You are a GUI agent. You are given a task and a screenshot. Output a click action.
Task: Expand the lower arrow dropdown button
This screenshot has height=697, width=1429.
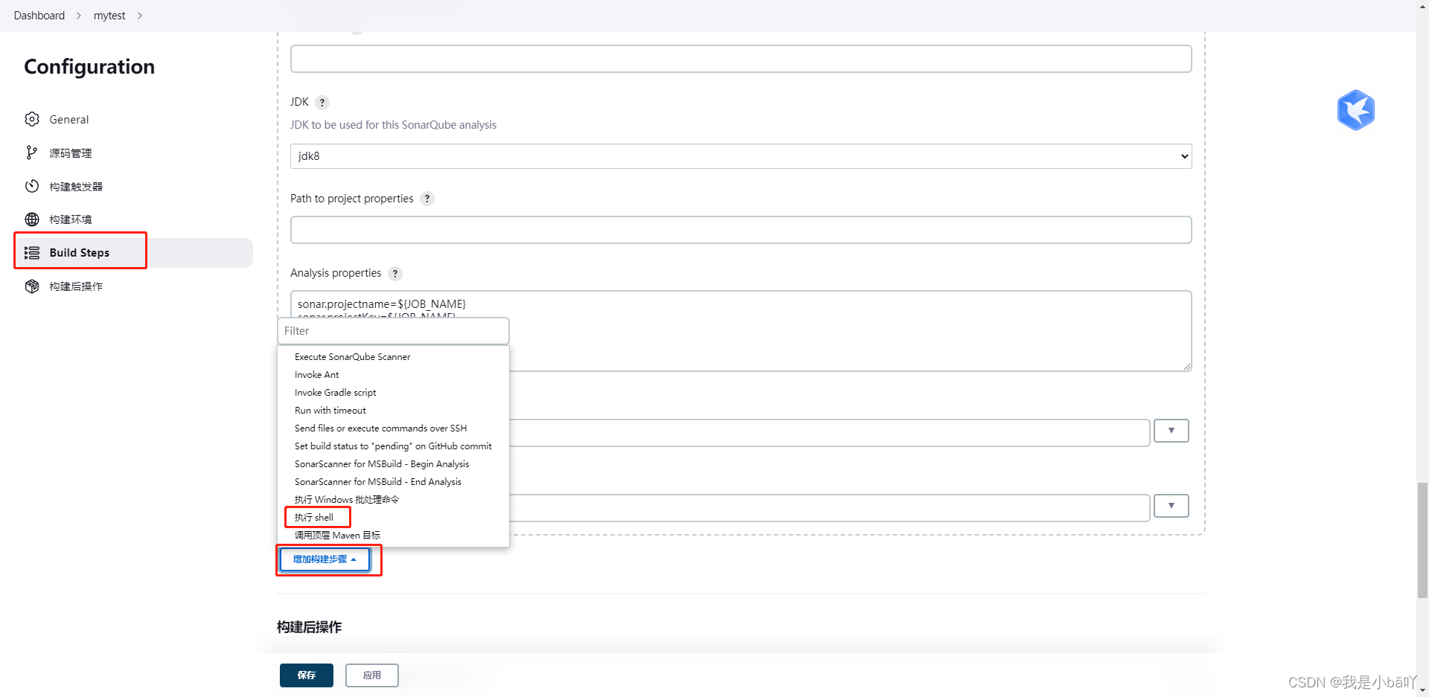[x=1171, y=506]
